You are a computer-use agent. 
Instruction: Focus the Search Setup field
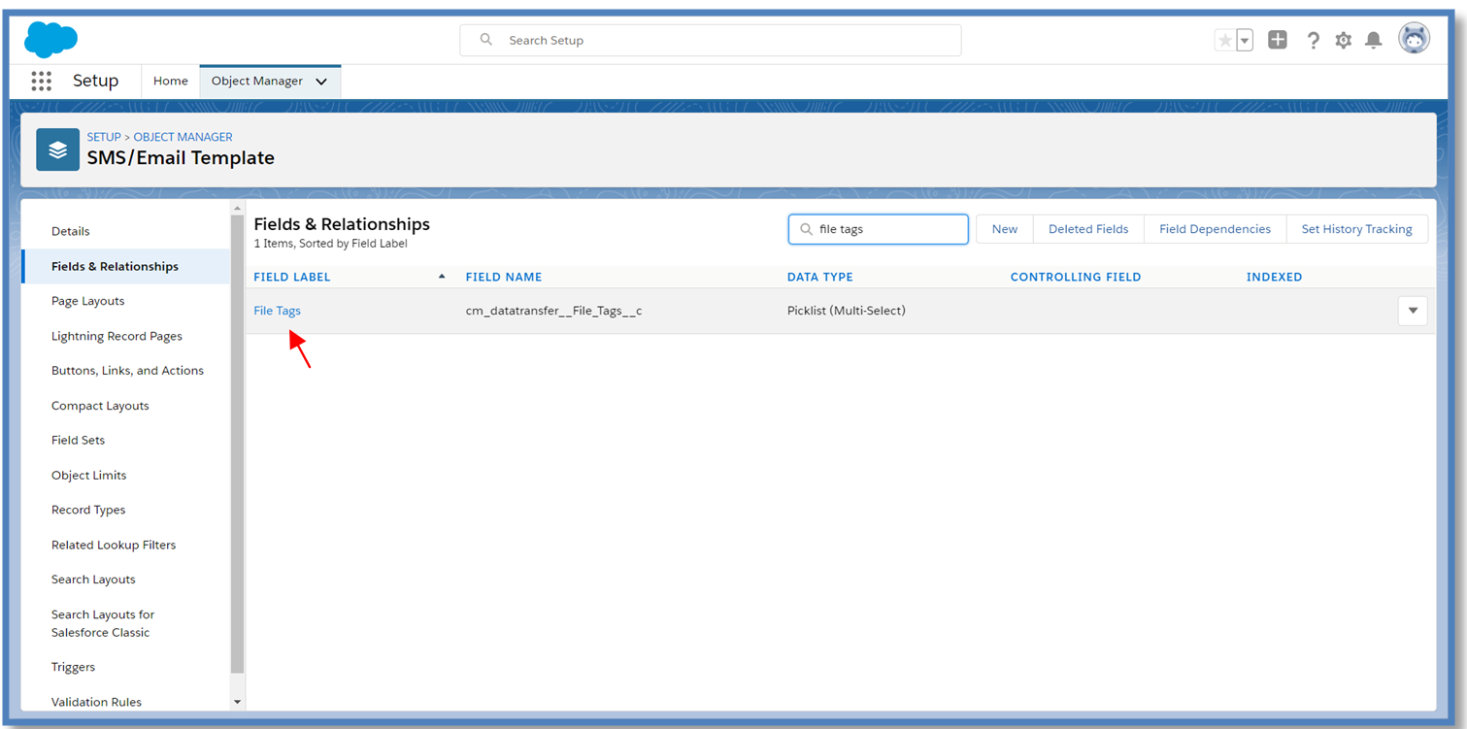tap(711, 40)
